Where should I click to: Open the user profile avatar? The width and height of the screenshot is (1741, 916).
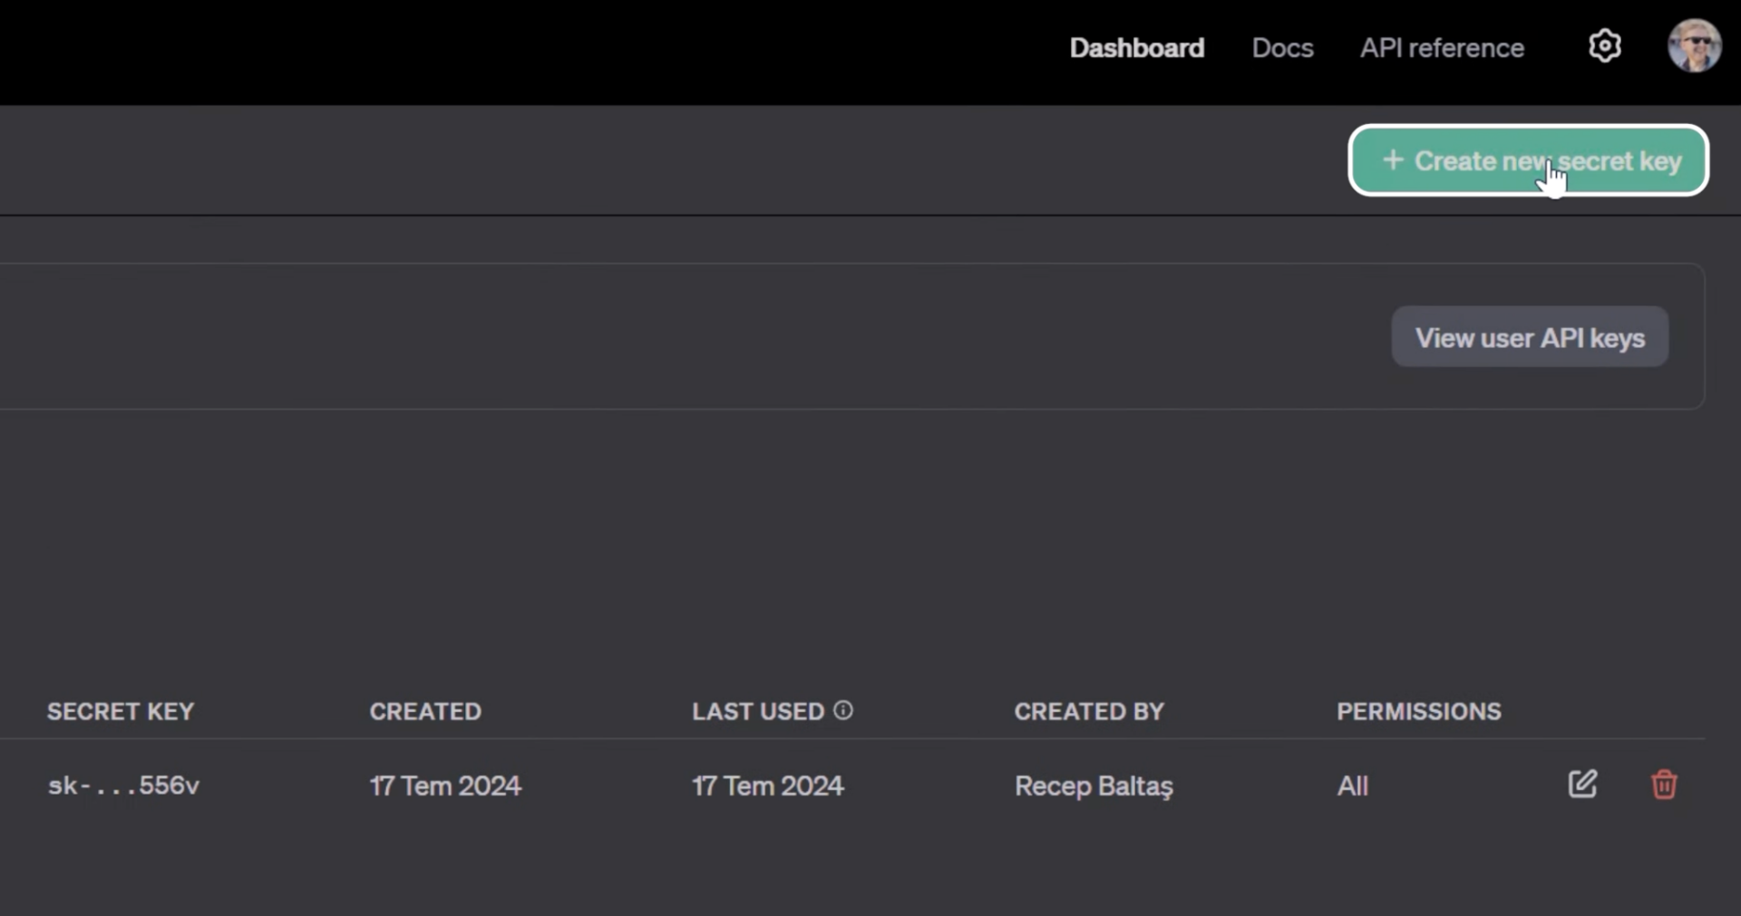(x=1694, y=45)
